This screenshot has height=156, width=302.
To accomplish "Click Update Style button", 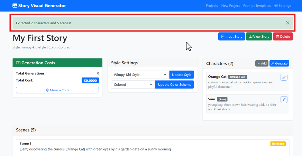I will [x=182, y=75].
